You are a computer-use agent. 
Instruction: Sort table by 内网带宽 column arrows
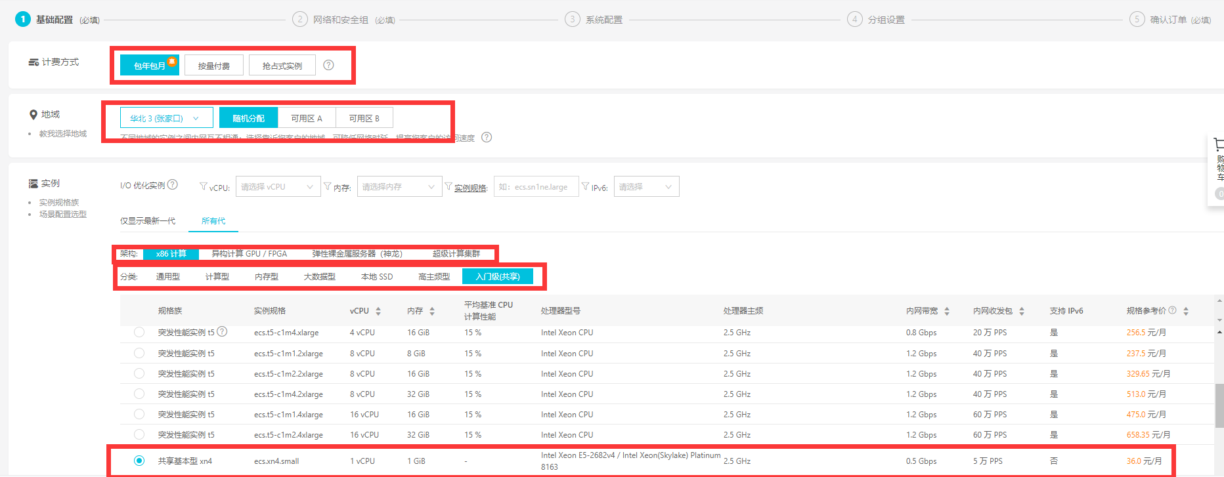coord(947,311)
